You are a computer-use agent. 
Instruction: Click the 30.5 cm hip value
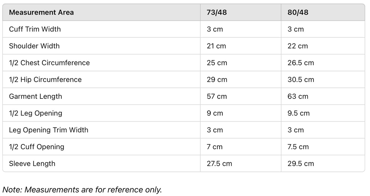point(301,80)
